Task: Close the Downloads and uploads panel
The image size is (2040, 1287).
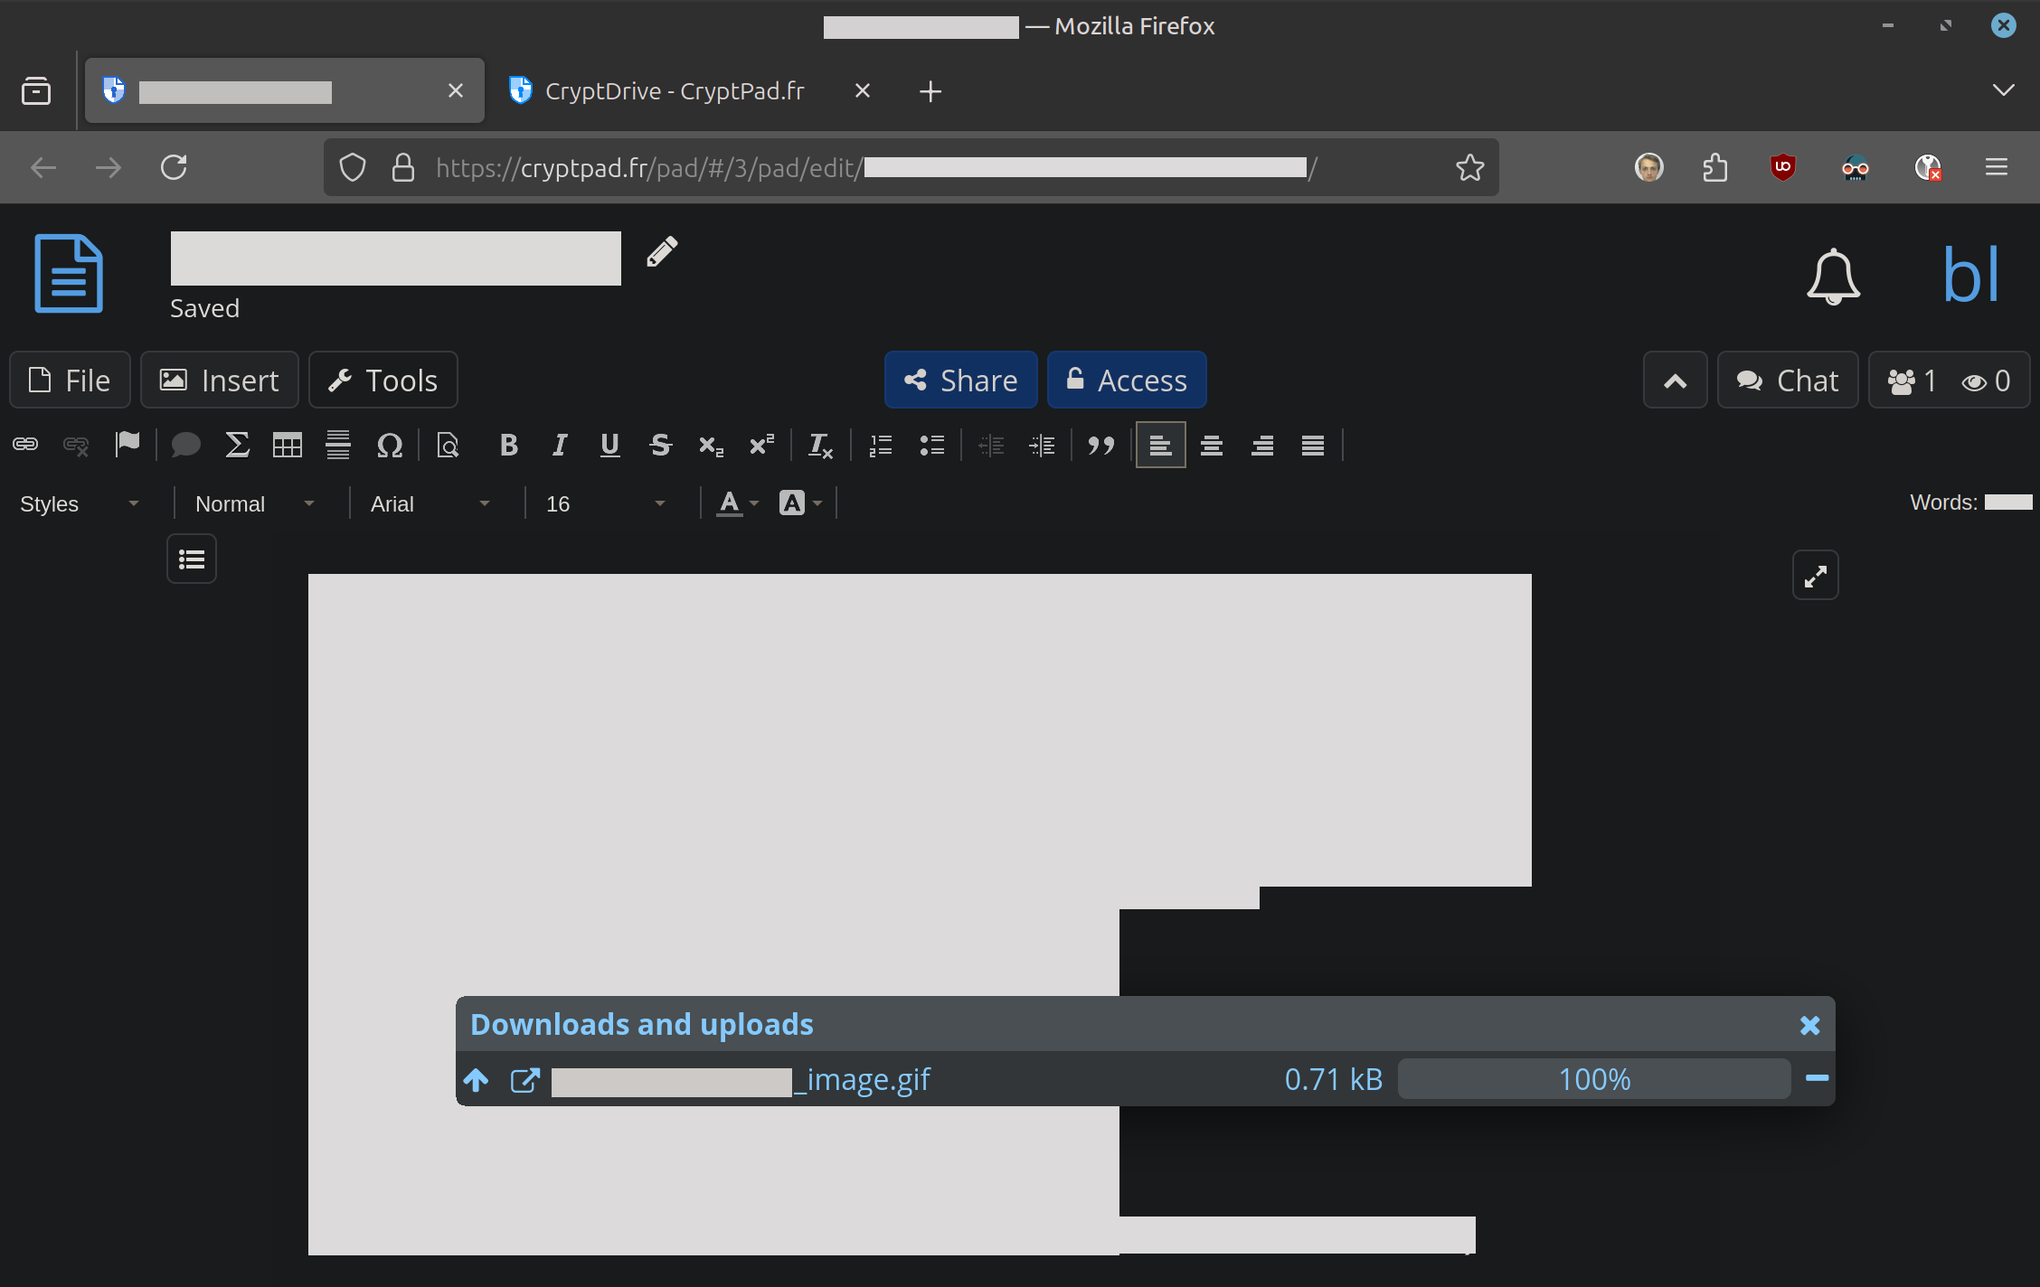Action: 1809,1025
